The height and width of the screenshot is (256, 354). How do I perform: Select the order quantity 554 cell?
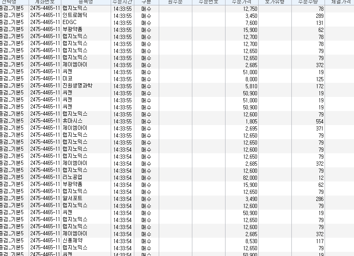click(x=319, y=121)
